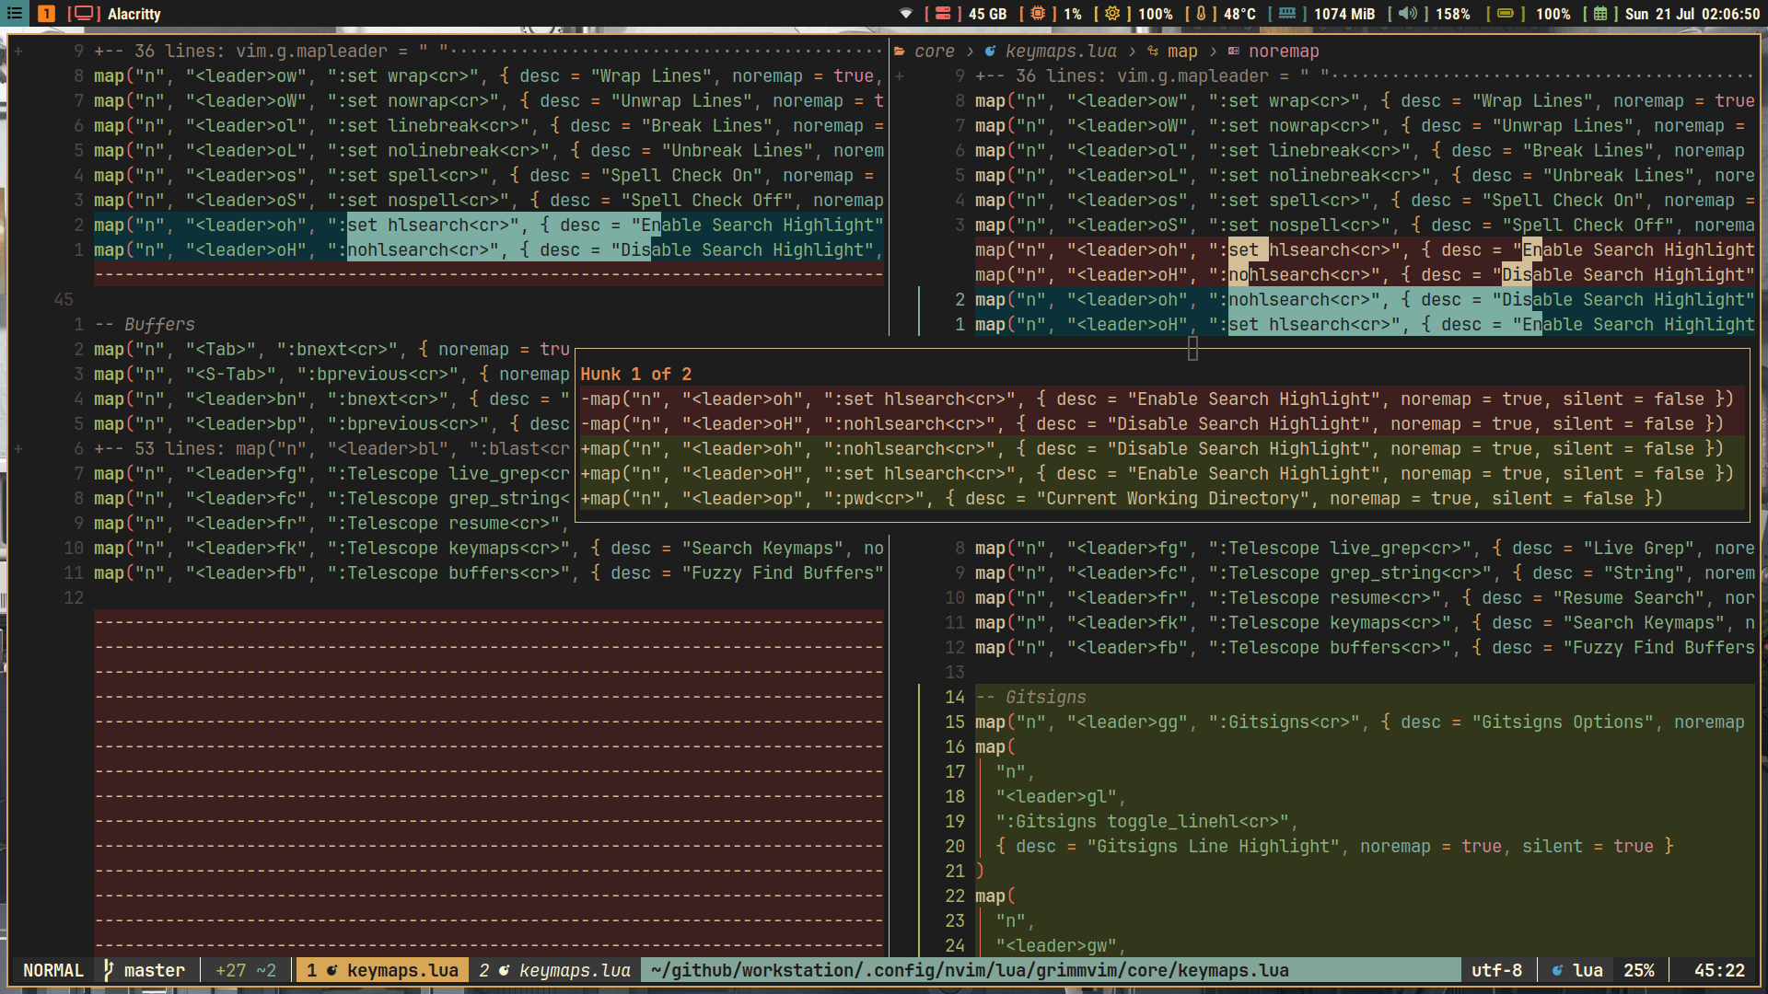Click the '<leader>ow' Wrap Lines line in left pane
The width and height of the screenshot is (1768, 994).
[x=488, y=76]
